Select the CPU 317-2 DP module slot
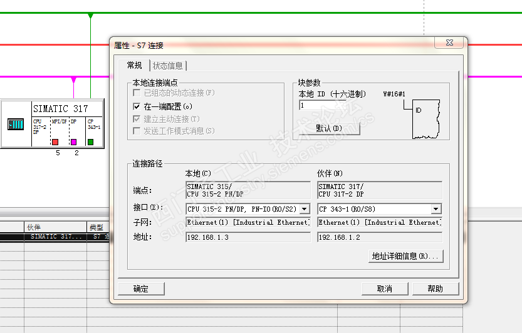522x333 pixels. (x=41, y=131)
